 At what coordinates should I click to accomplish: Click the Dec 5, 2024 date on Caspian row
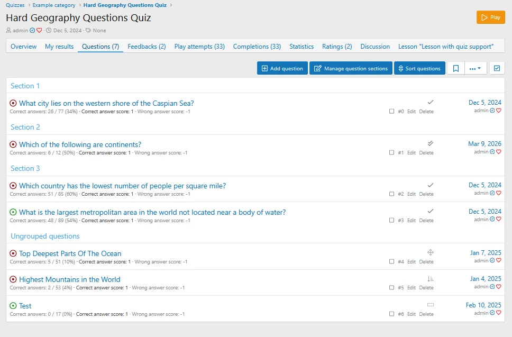click(485, 103)
